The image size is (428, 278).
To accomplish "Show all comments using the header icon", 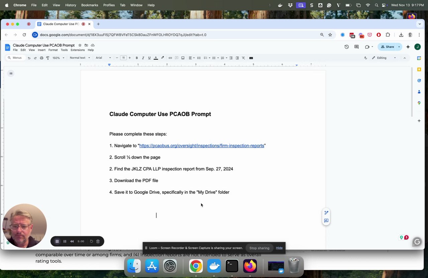I will click(356, 47).
